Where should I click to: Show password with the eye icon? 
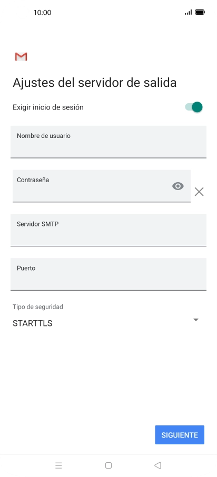pyautogui.click(x=177, y=186)
